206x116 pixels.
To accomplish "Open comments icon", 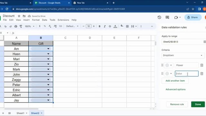I will (x=167, y=17).
